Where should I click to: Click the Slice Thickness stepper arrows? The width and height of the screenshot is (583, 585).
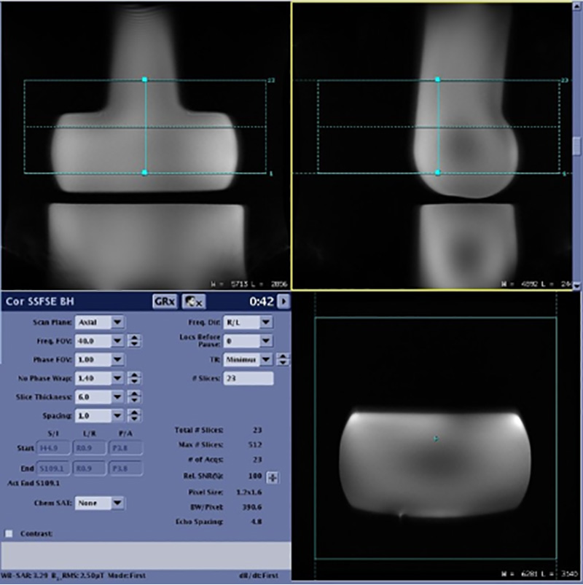pos(134,396)
